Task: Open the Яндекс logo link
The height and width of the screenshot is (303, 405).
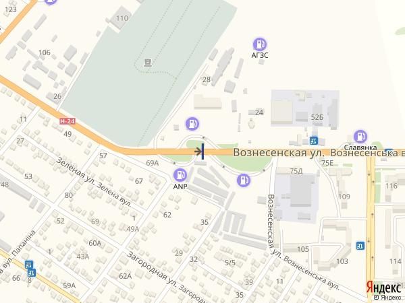Action: coord(383,288)
